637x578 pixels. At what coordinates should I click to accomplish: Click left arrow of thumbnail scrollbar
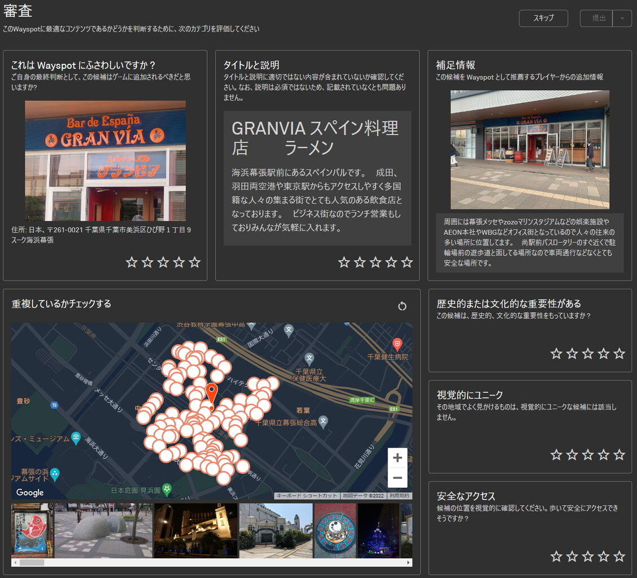click(x=15, y=563)
